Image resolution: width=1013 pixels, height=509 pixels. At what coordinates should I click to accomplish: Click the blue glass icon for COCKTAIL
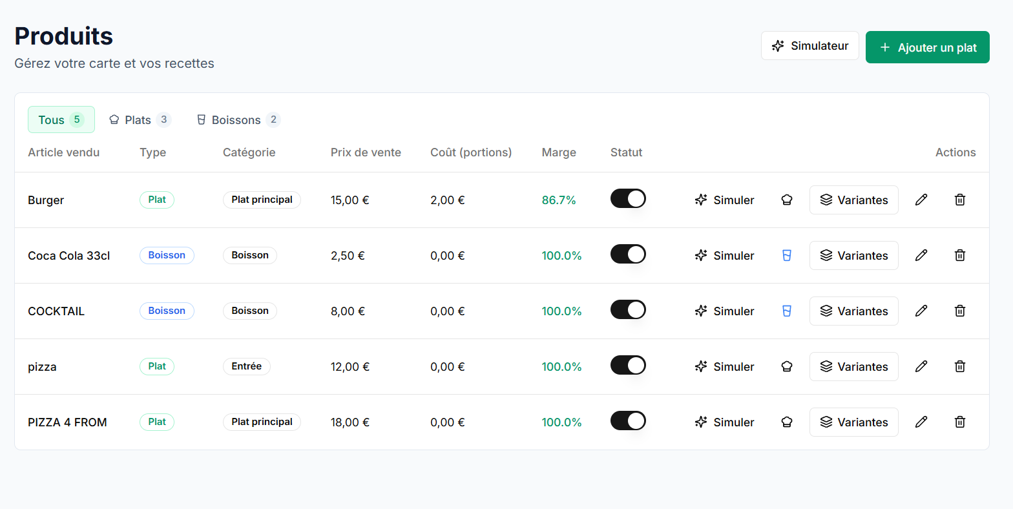[x=787, y=311]
